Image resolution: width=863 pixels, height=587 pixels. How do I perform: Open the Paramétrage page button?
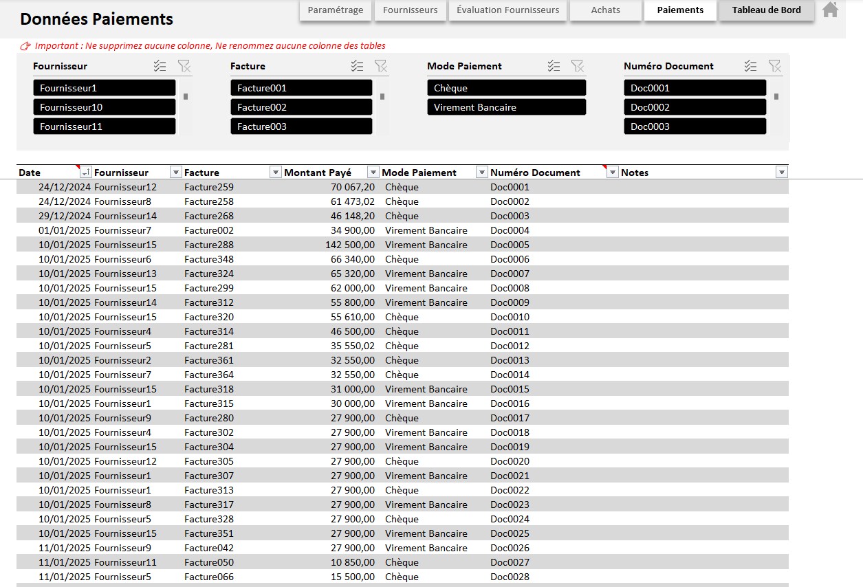pos(335,10)
